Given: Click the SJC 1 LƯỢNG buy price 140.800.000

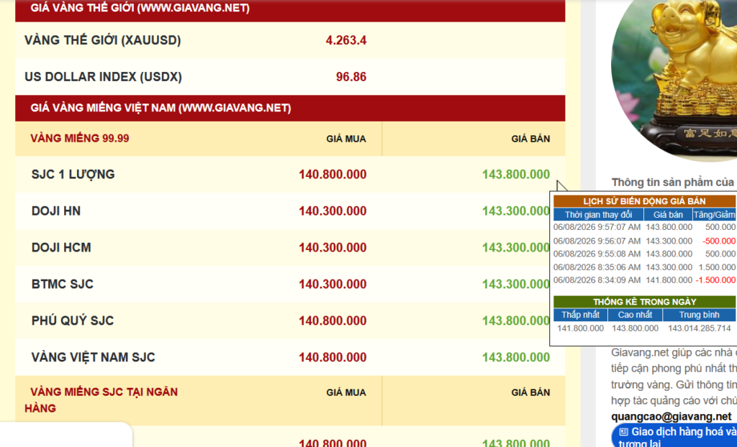Looking at the screenshot, I should pyautogui.click(x=333, y=175).
